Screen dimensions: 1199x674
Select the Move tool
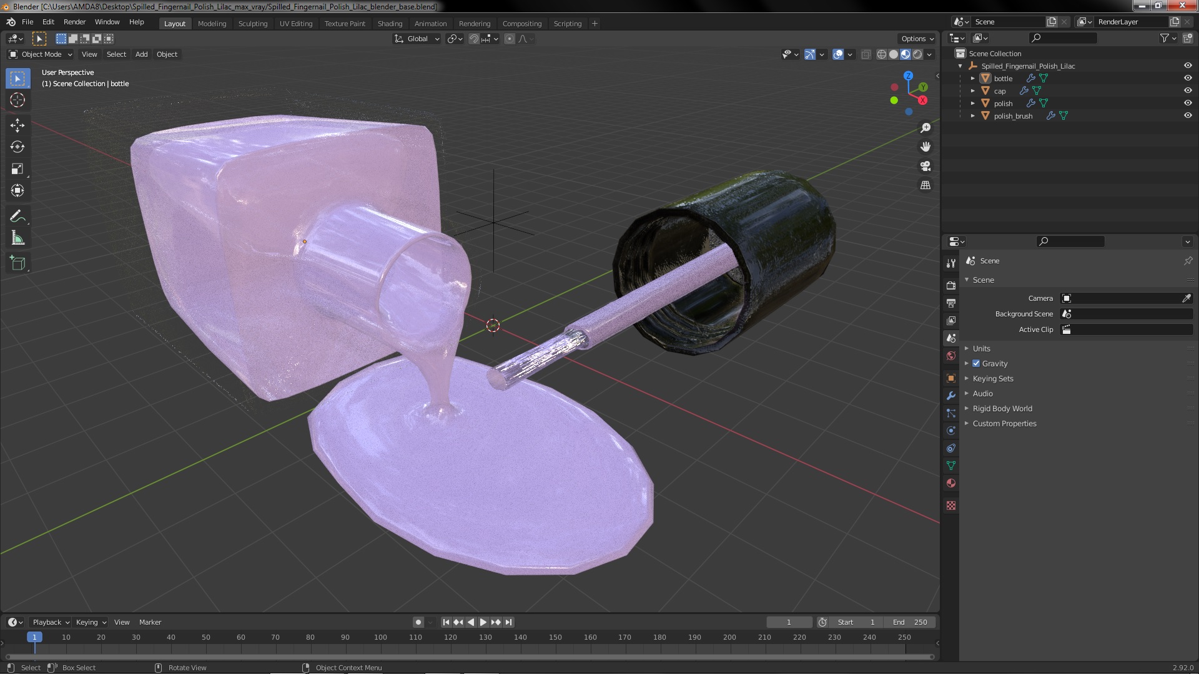click(17, 125)
